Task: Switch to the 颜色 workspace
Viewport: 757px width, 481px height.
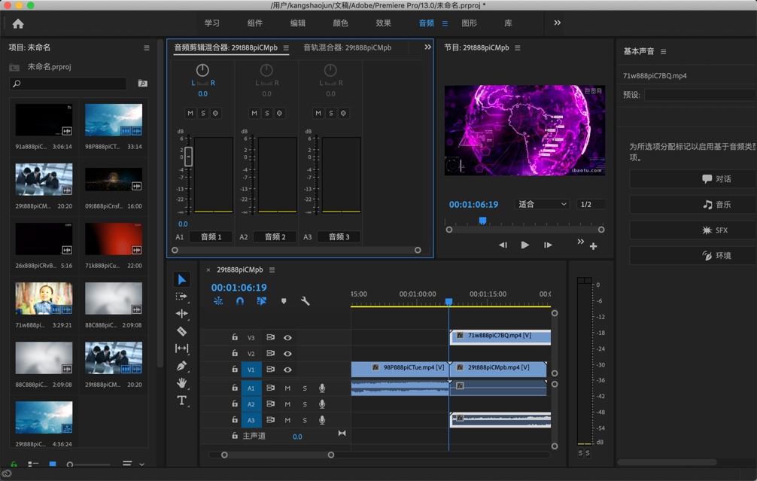Action: (341, 23)
